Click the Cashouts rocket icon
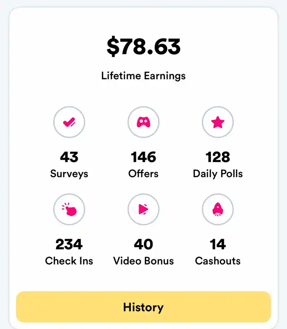 tap(218, 209)
